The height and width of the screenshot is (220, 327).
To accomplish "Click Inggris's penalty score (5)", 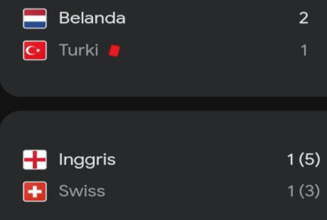I will tap(309, 160).
